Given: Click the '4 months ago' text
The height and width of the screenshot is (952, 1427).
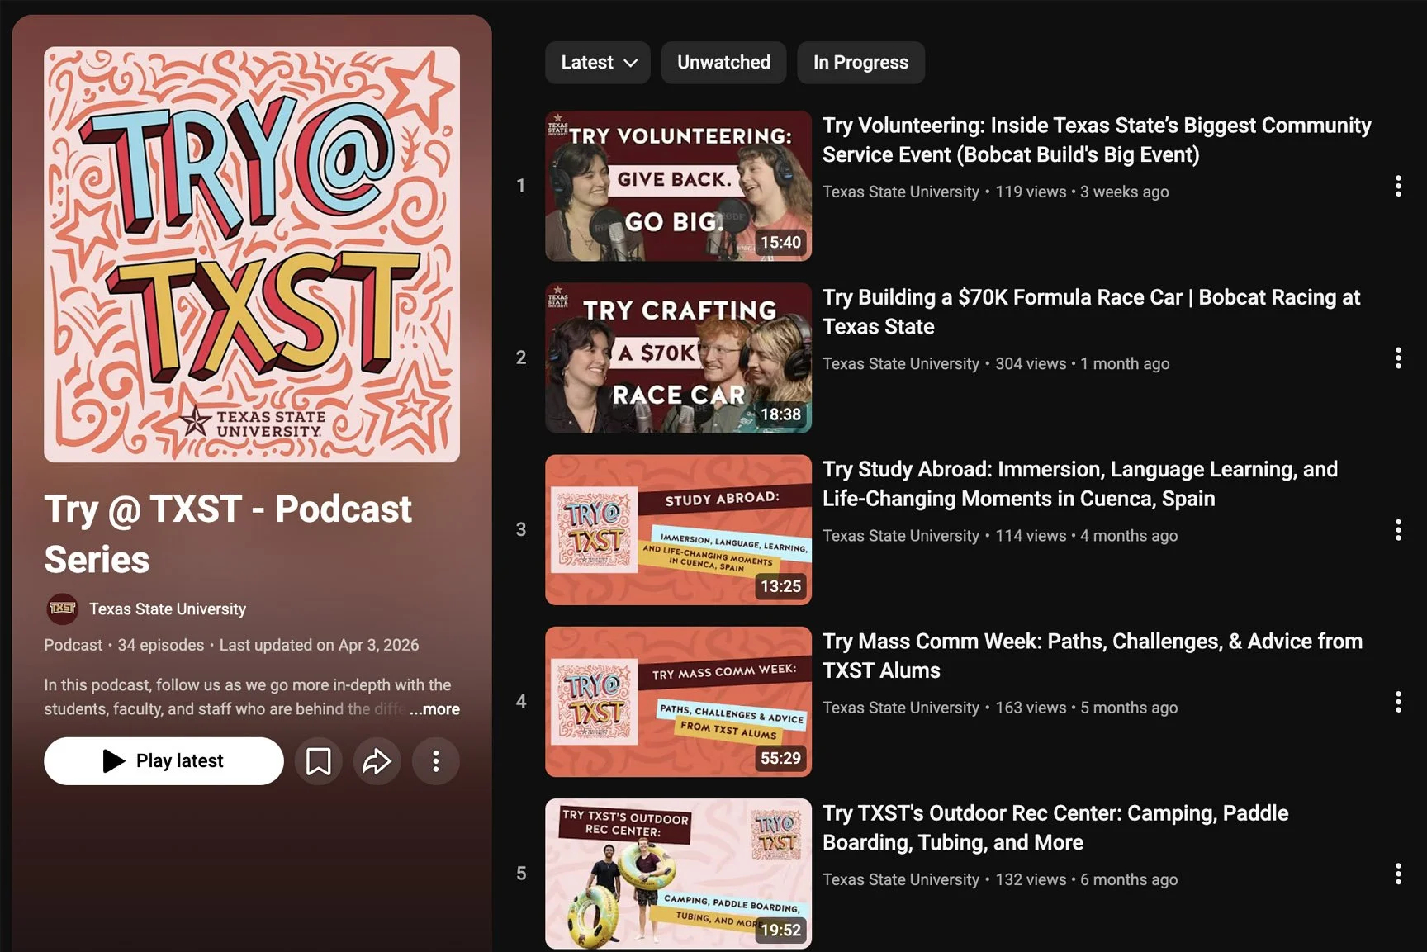Looking at the screenshot, I should (1129, 536).
